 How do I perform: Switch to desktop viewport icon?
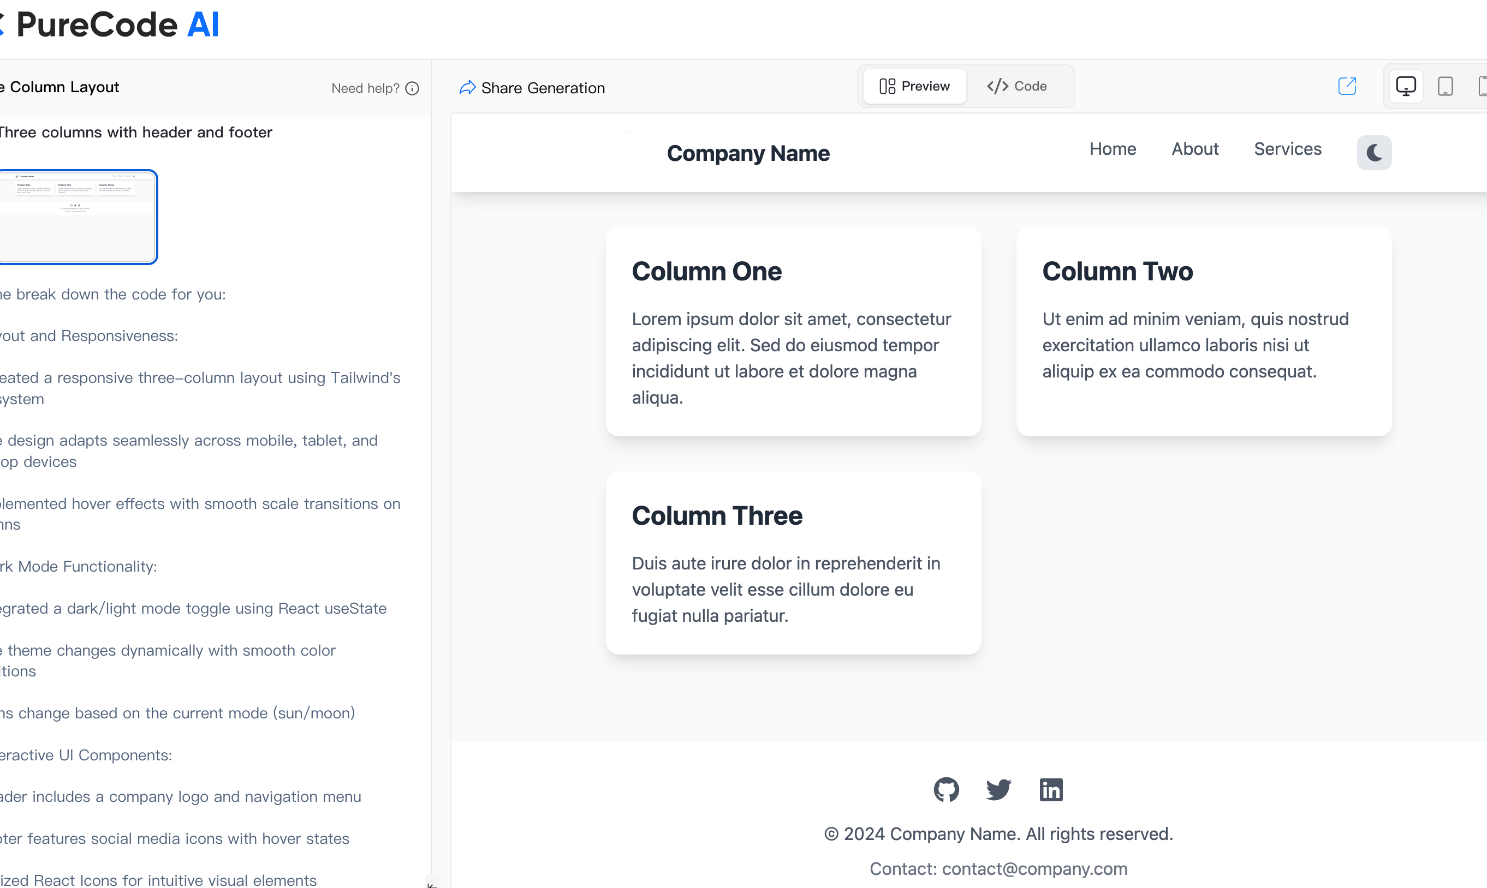[x=1406, y=86]
